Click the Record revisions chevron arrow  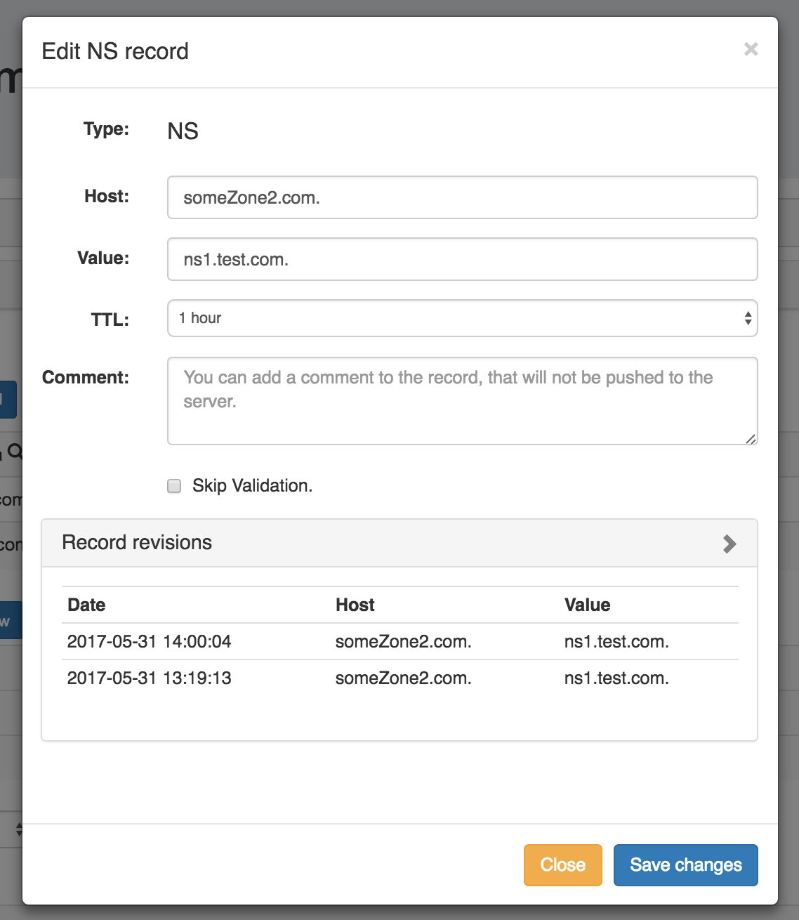729,544
